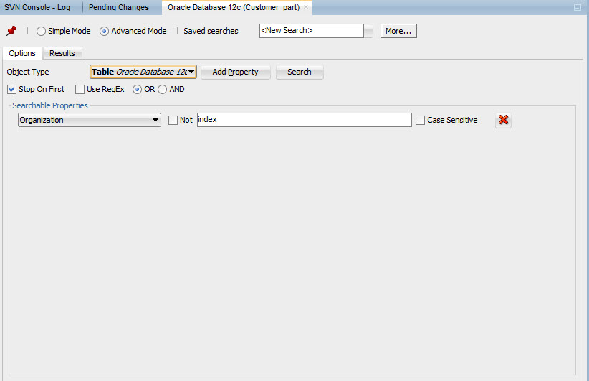Click the red pushpin icon
Image resolution: width=589 pixels, height=381 pixels.
[x=11, y=31]
